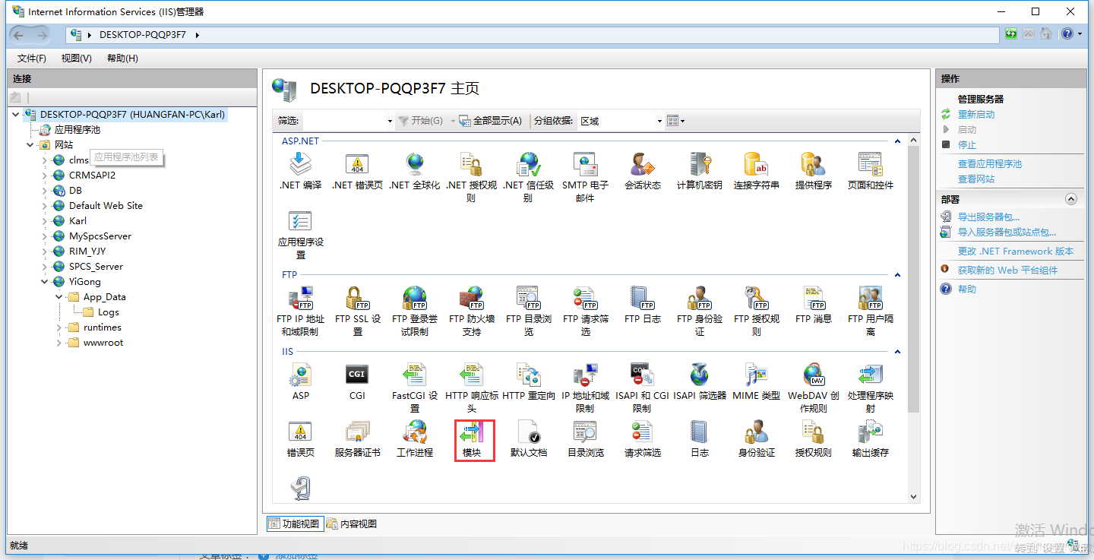The width and height of the screenshot is (1094, 560).
Task: Open the FTP 用户隔离 icon
Action: (x=871, y=312)
